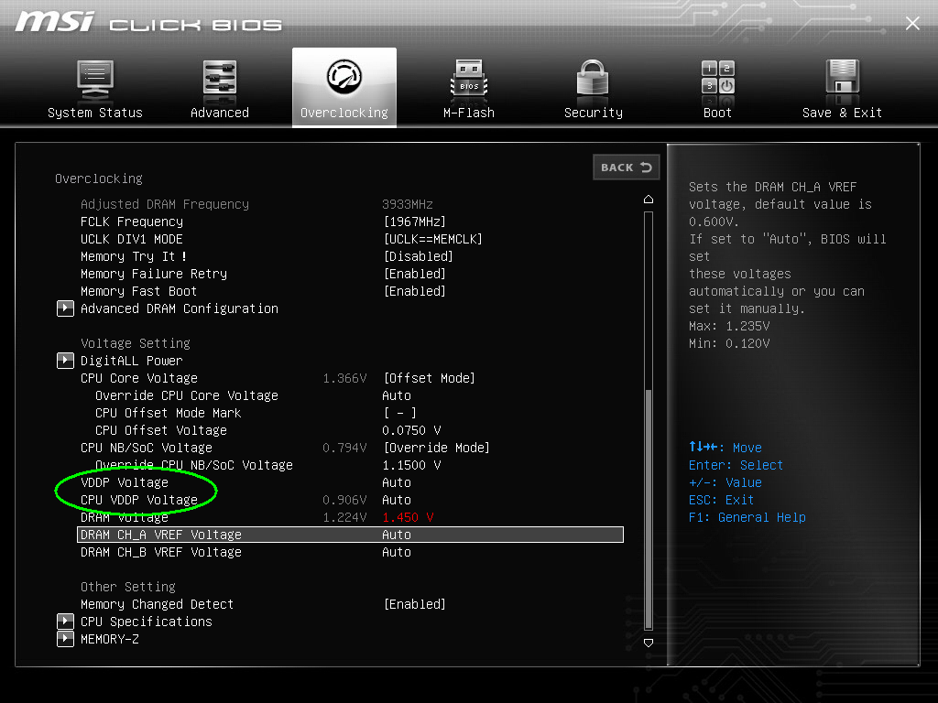Expand CPU Specifications arrow
938x703 pixels.
[65, 622]
